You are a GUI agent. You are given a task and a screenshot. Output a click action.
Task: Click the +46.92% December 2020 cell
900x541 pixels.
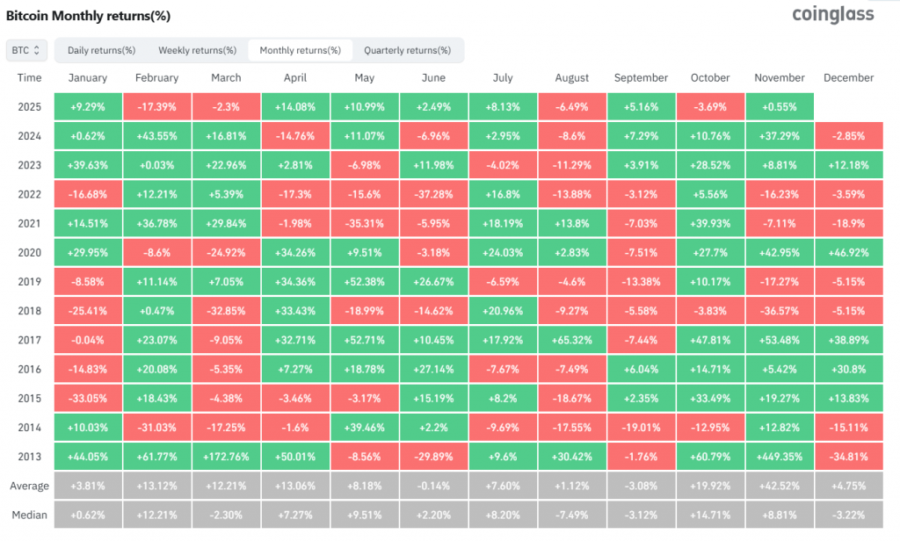[x=848, y=252]
